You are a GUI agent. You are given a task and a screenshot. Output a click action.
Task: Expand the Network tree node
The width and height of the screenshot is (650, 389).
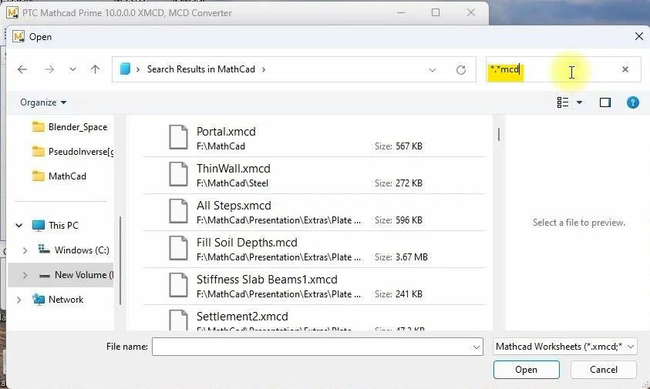pos(19,300)
